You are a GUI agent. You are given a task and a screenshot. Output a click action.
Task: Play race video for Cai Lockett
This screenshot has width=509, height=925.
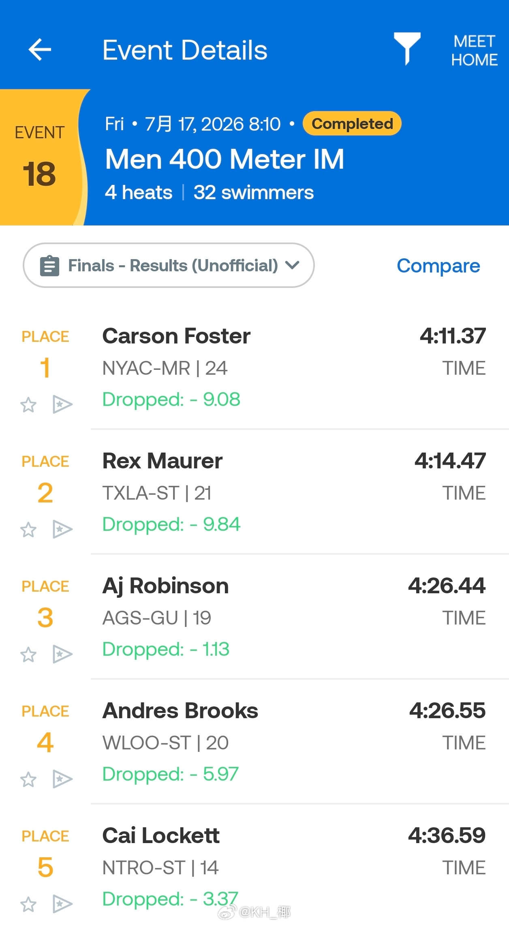(62, 904)
